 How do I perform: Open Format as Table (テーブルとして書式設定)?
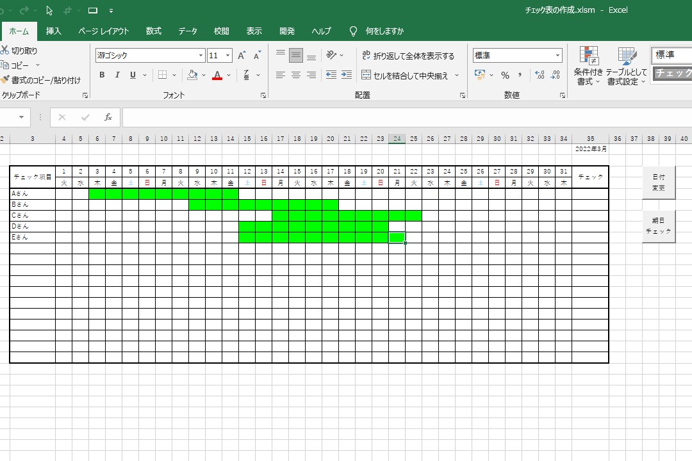(626, 66)
